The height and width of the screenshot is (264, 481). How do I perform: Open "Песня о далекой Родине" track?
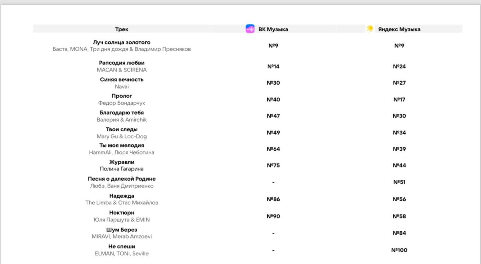[122, 179]
